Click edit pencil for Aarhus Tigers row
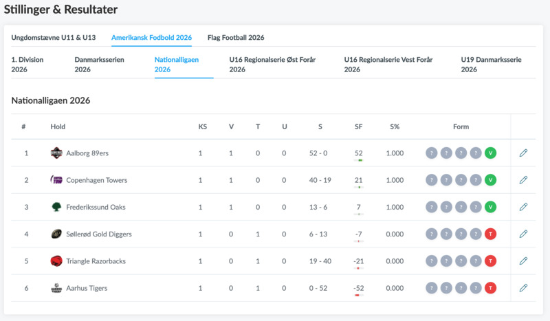Viewport: 550px width, 321px height. pyautogui.click(x=523, y=288)
